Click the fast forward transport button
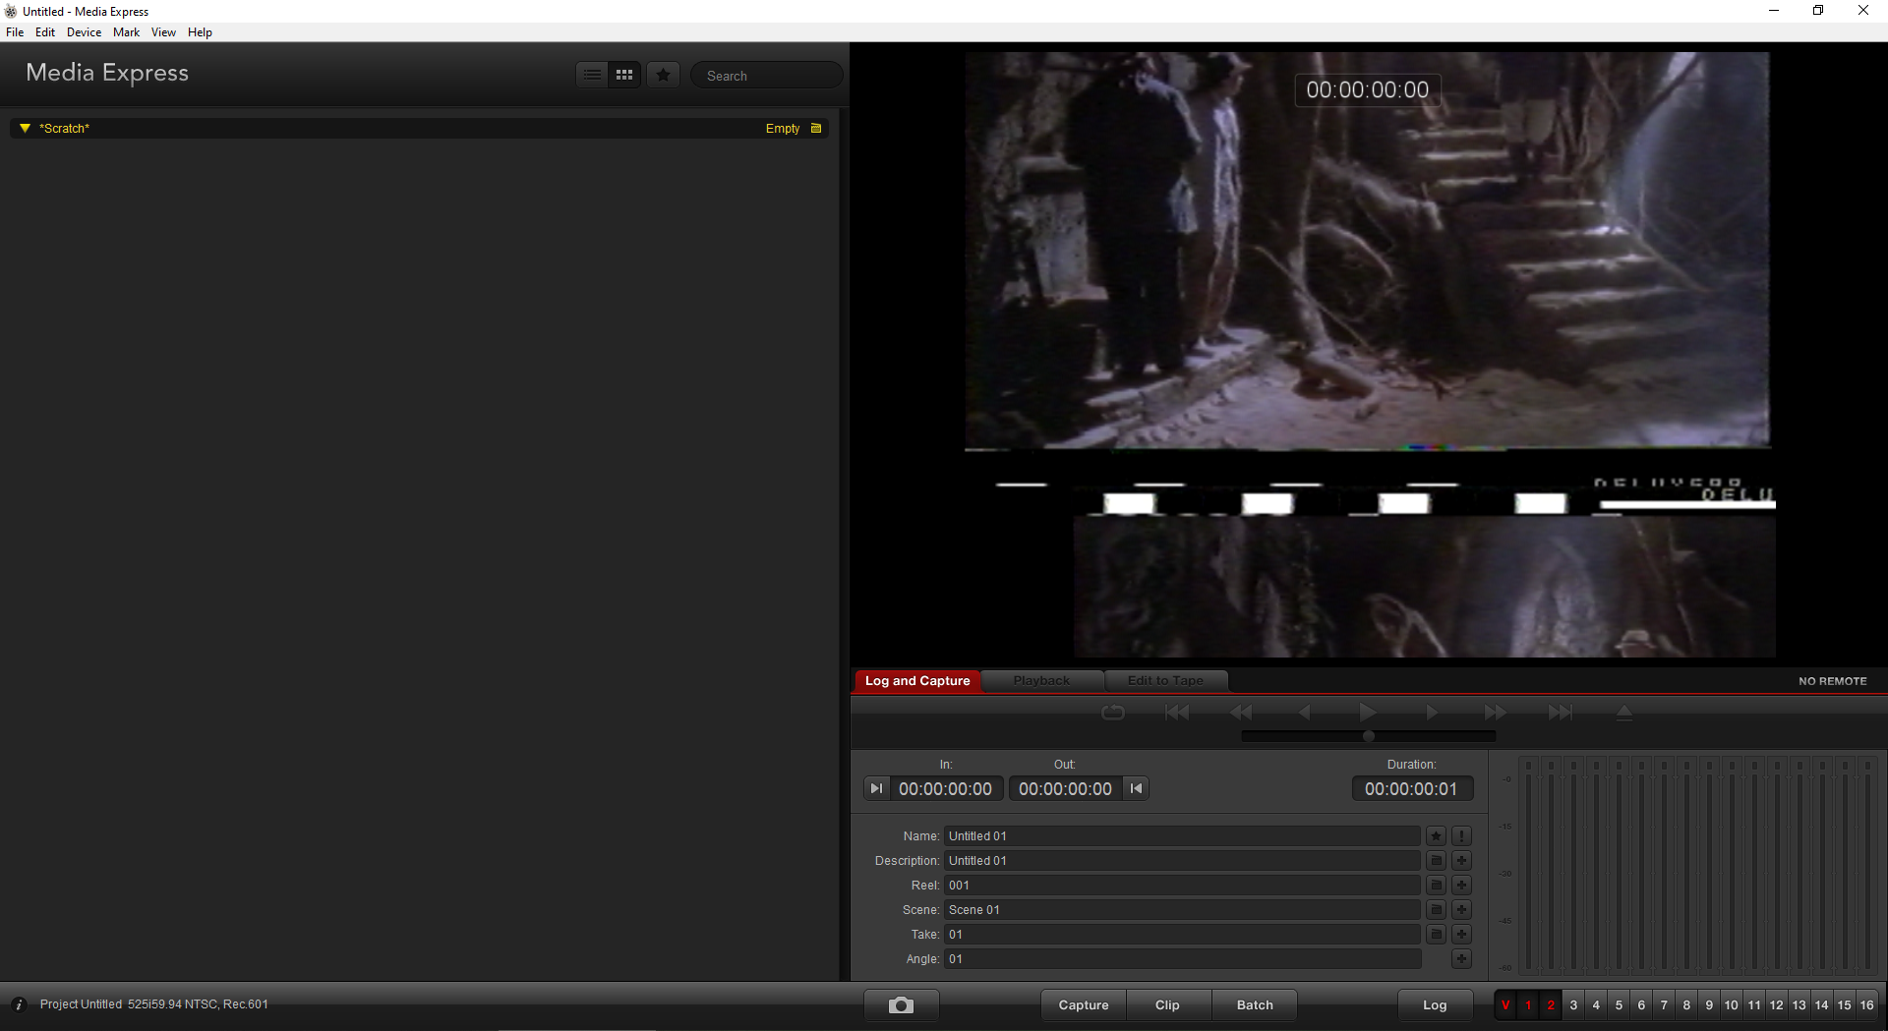The width and height of the screenshot is (1888, 1031). tap(1496, 713)
